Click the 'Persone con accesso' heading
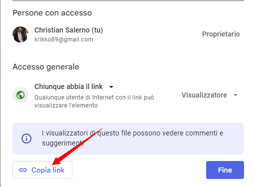The width and height of the screenshot is (254, 187). point(52,13)
